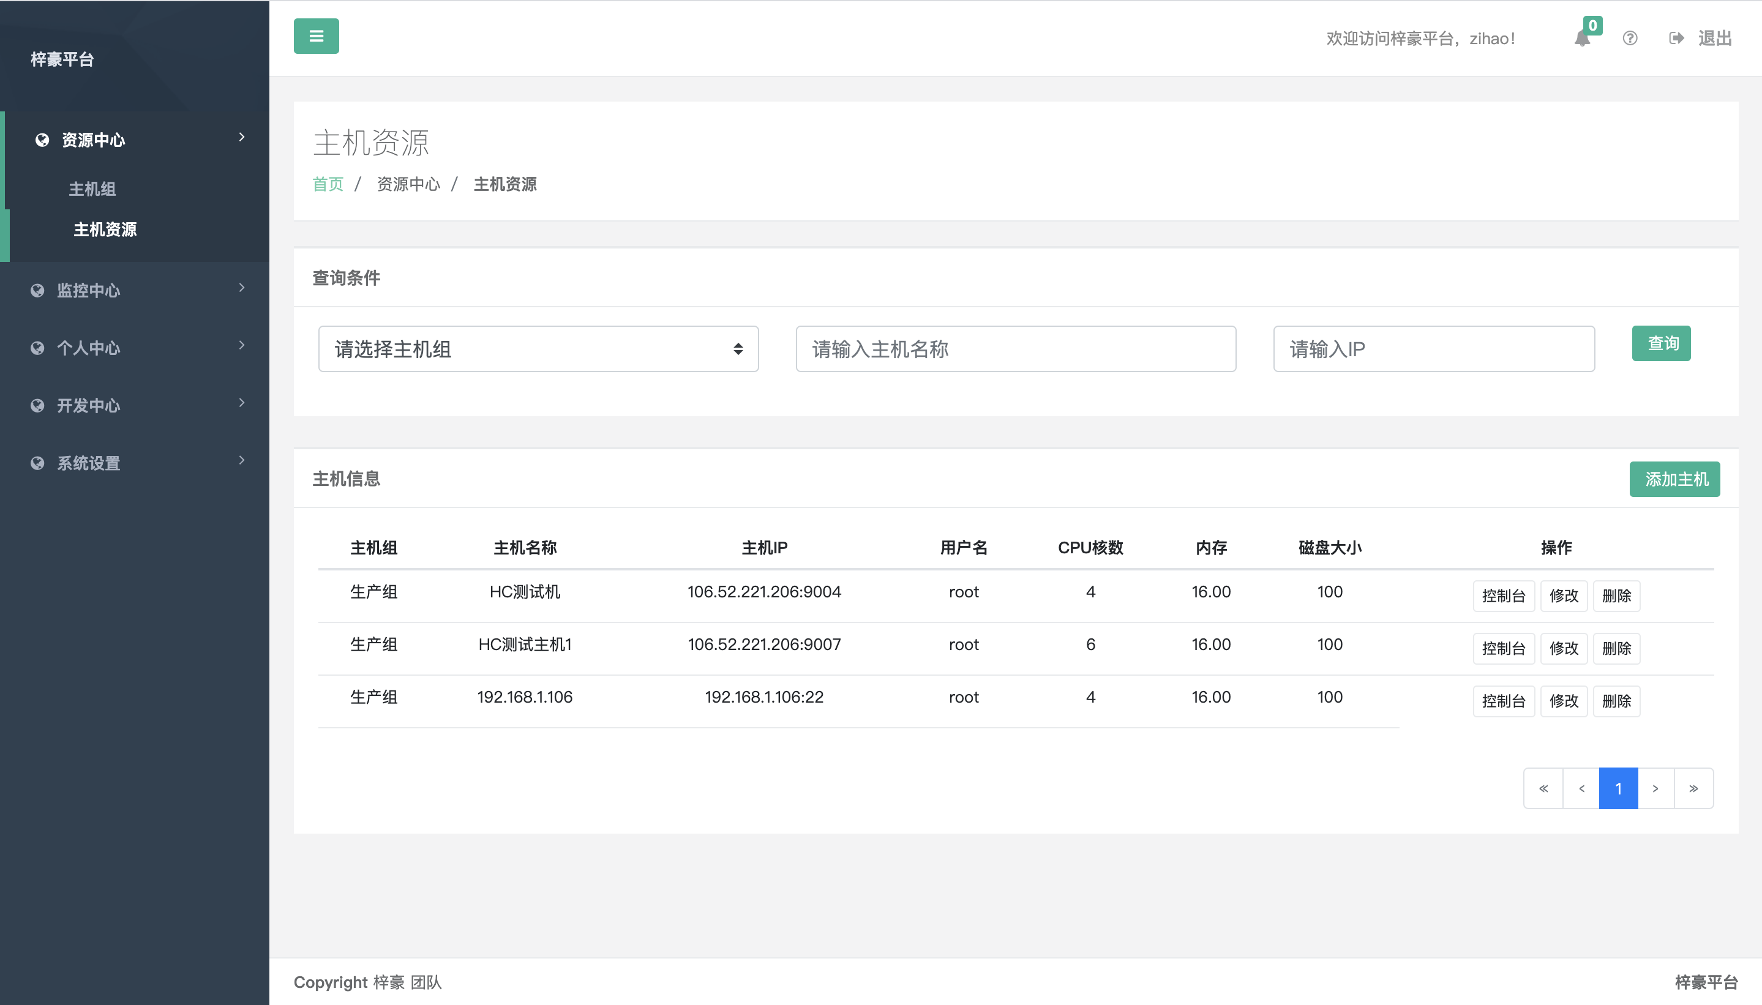
Task: Click the help question mark icon
Action: pyautogui.click(x=1630, y=39)
